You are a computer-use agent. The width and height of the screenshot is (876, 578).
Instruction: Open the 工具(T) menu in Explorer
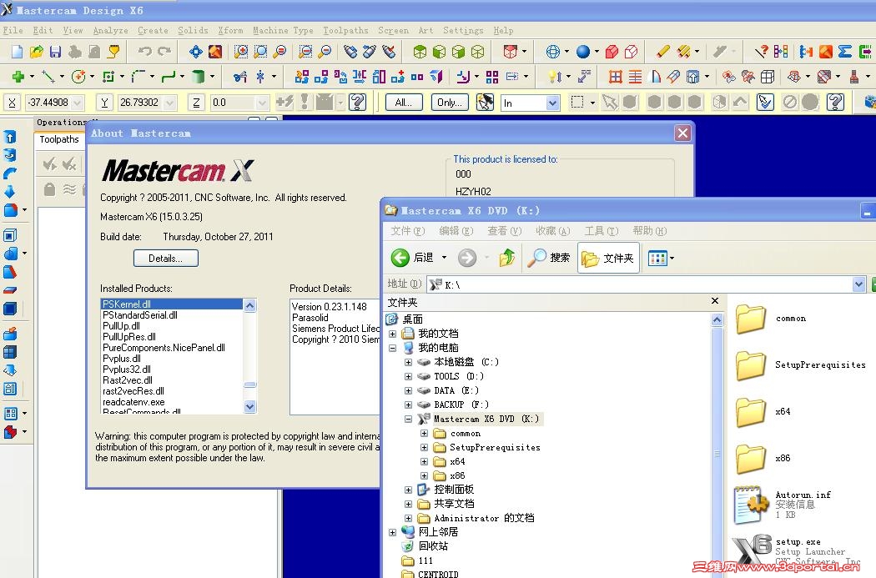602,231
